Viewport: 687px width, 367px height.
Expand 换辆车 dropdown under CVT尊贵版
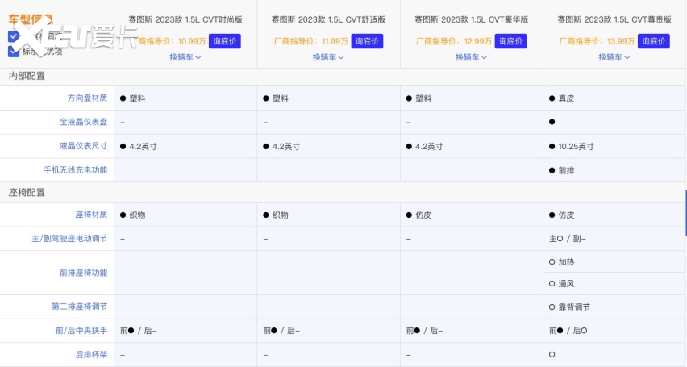pos(614,57)
